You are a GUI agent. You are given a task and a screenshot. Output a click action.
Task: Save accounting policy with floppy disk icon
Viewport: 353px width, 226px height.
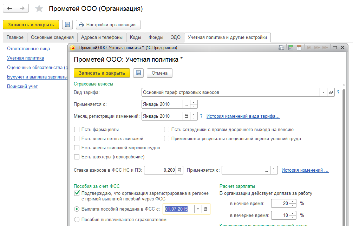point(138,73)
